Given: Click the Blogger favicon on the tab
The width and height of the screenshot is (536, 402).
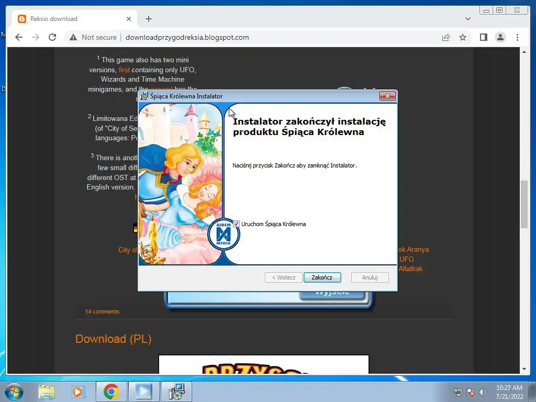Looking at the screenshot, I should point(22,19).
